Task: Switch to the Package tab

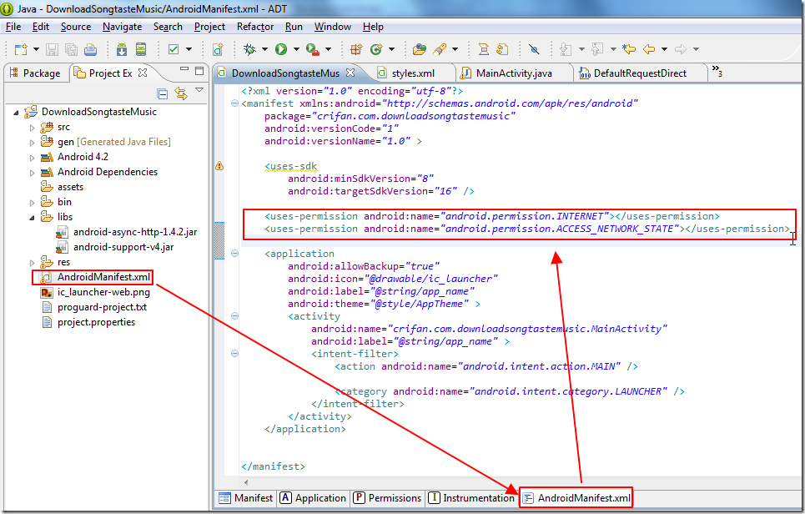Action: click(x=35, y=73)
